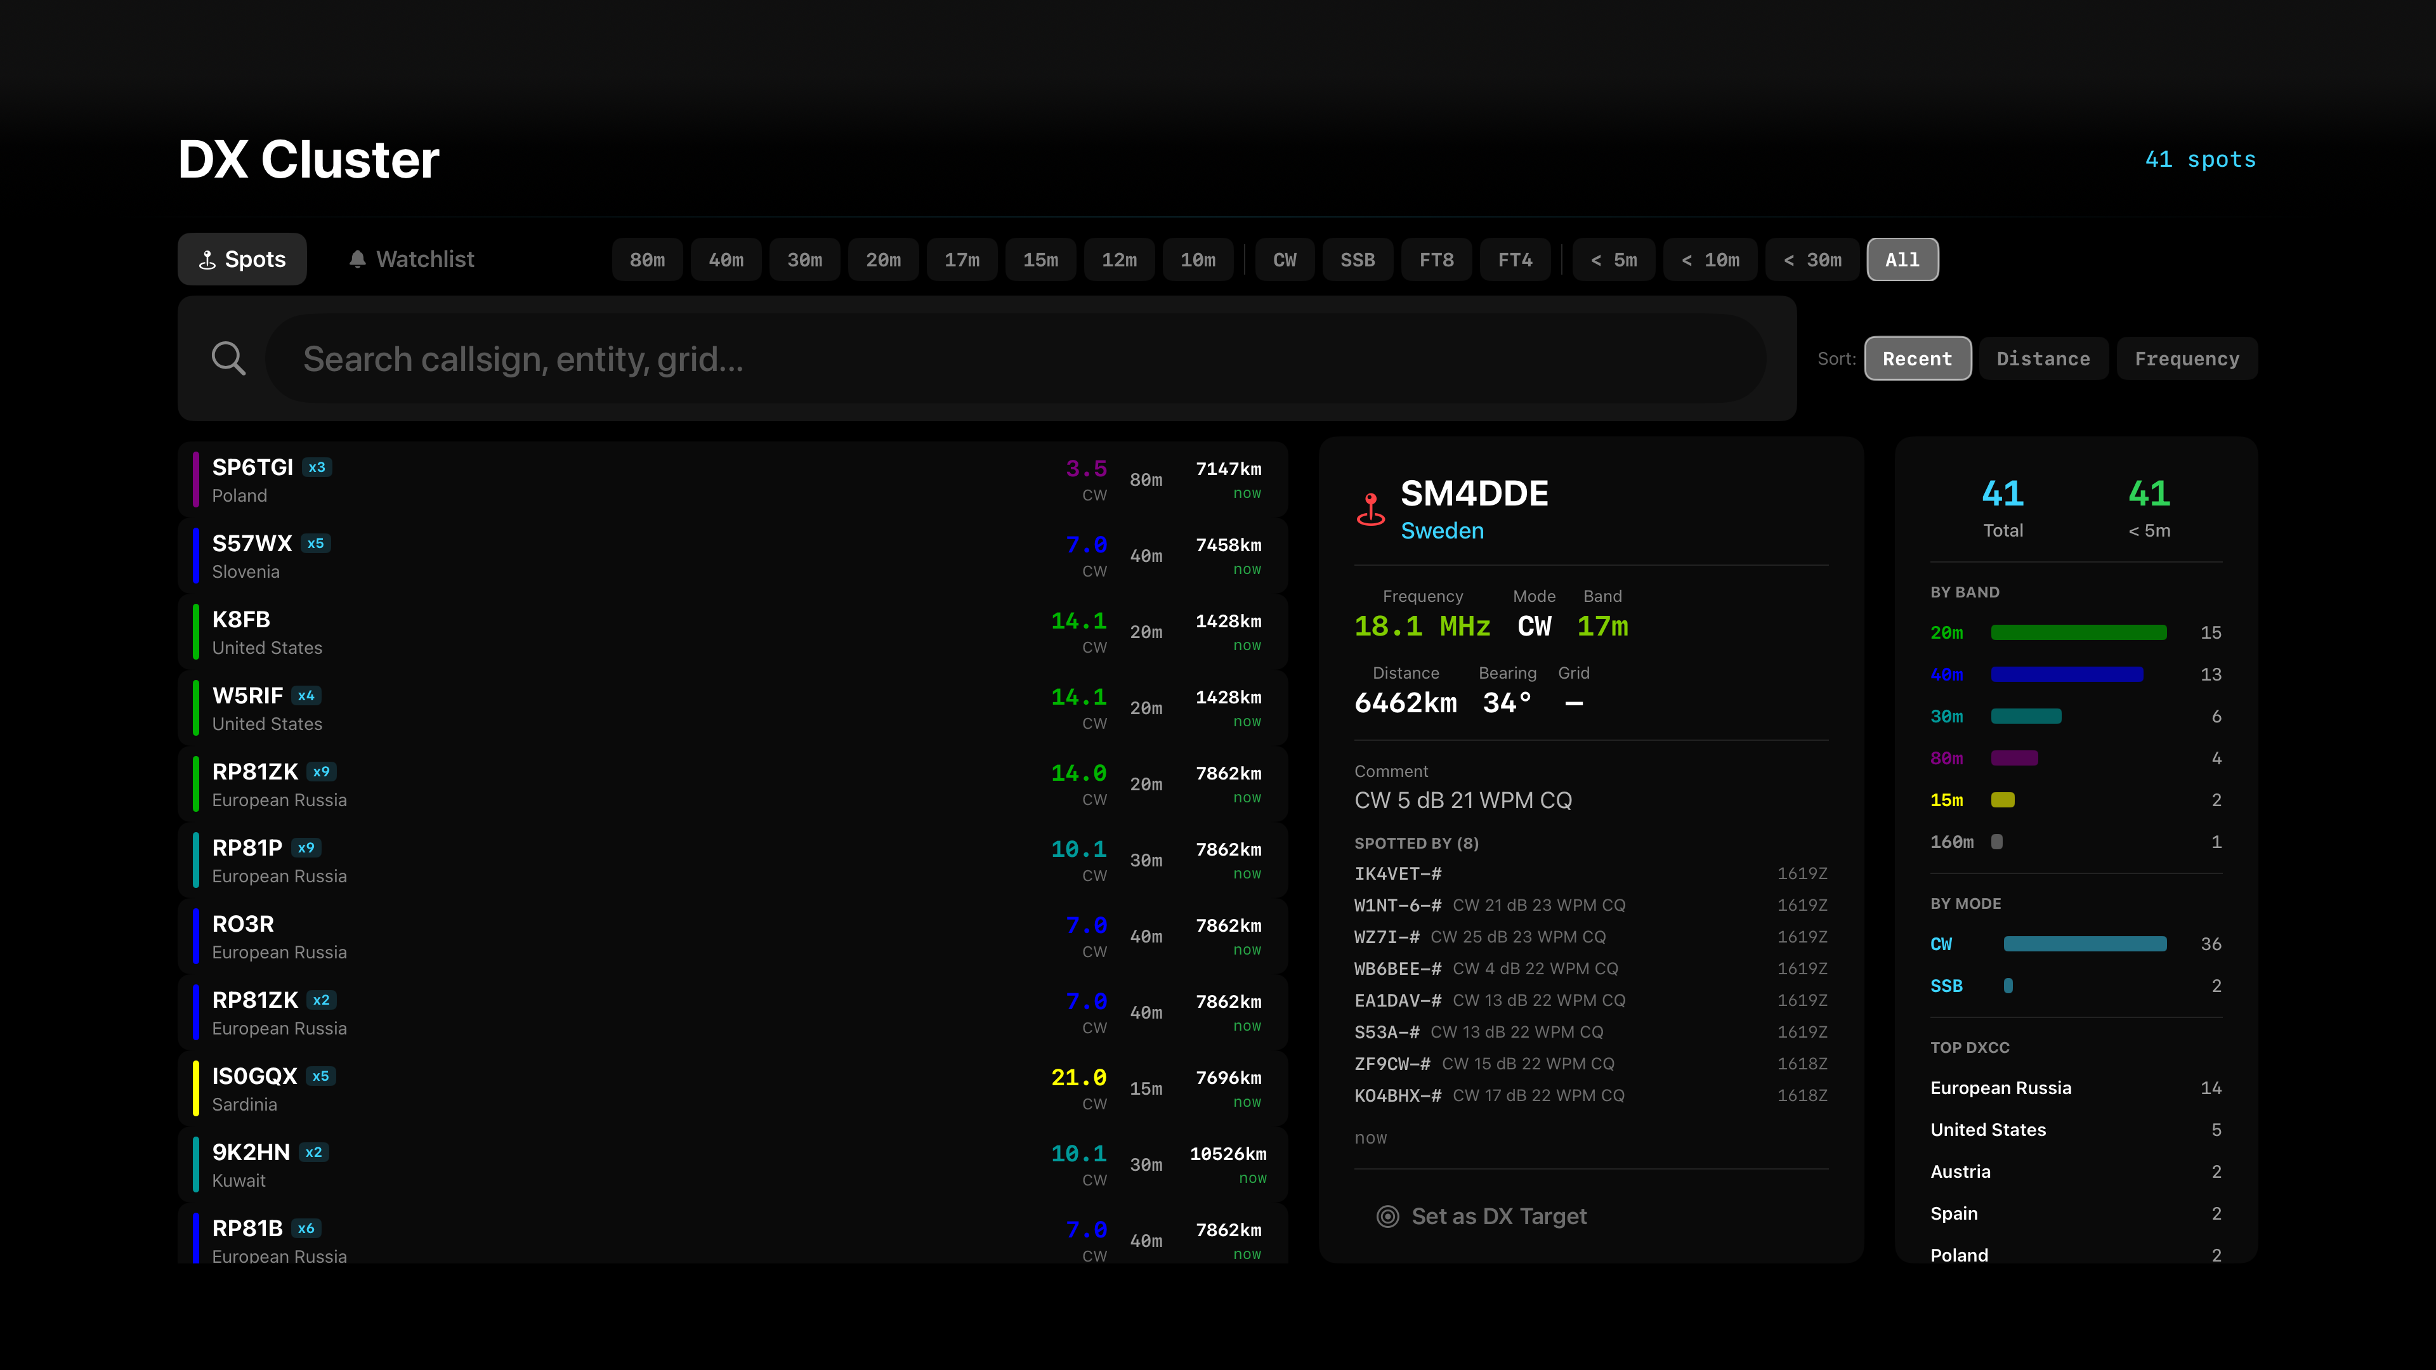
Task: Click the antenna icon on the Spots tab
Action: (x=207, y=260)
